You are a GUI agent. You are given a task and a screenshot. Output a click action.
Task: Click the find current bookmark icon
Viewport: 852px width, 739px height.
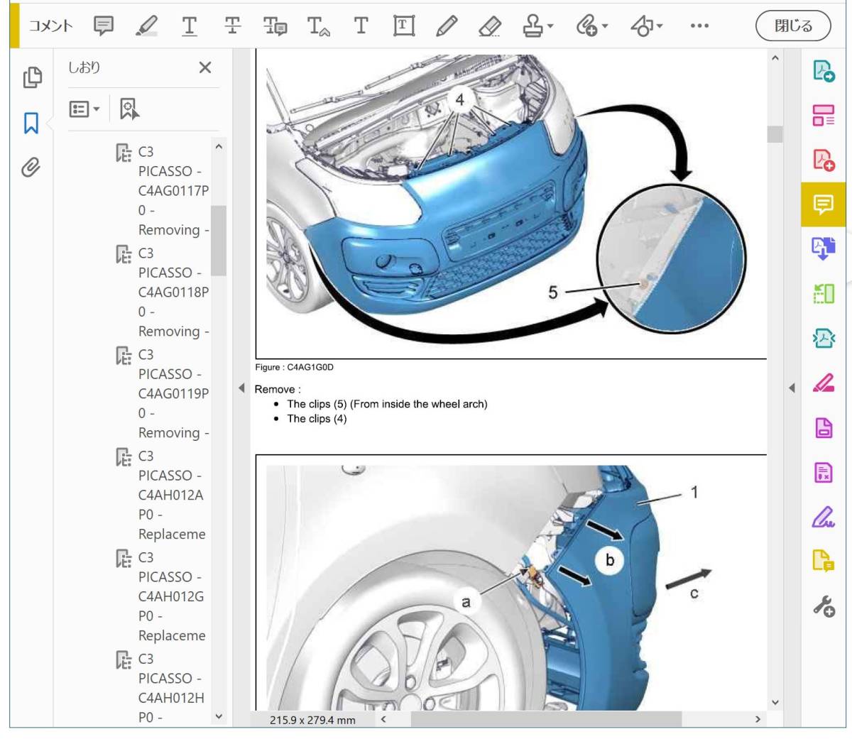point(129,109)
